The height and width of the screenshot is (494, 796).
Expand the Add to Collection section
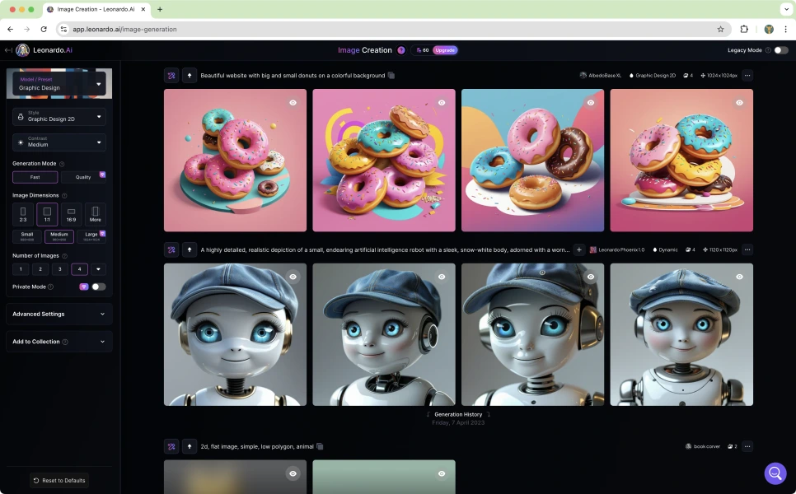point(59,342)
